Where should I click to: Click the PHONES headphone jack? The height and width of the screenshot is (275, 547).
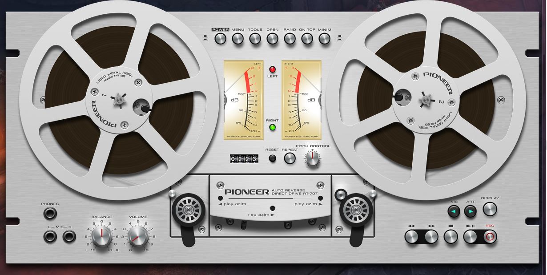point(50,214)
